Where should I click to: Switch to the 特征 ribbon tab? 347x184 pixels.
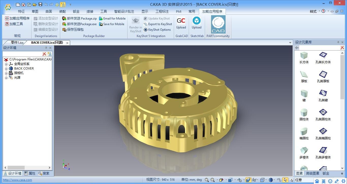pos(21,11)
